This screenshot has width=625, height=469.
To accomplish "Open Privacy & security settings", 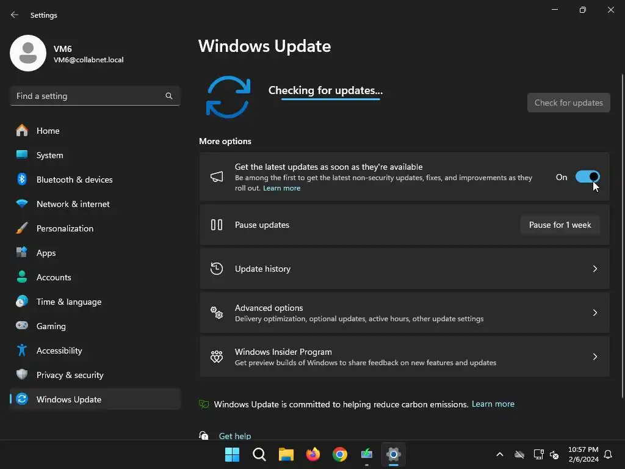I will [x=95, y=374].
